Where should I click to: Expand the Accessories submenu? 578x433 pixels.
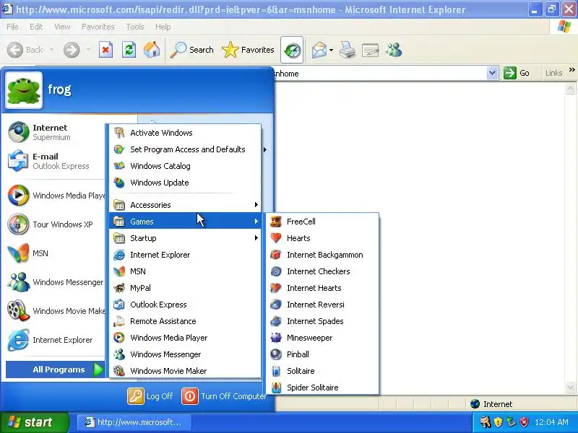coord(185,205)
